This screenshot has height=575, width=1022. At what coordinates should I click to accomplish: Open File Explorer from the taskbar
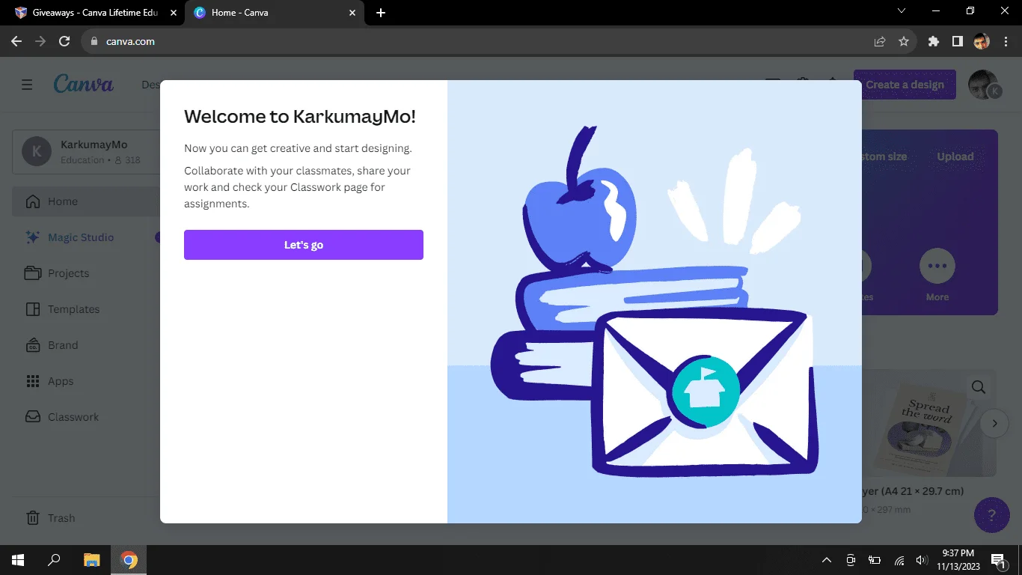point(91,560)
